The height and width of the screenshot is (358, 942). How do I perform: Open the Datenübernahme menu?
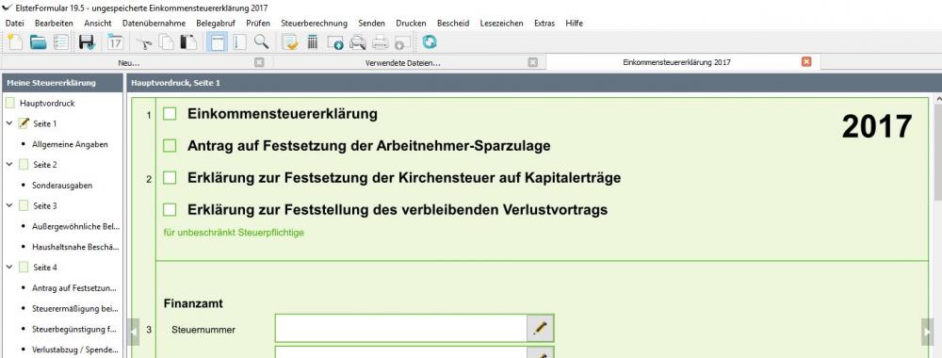[x=154, y=23]
